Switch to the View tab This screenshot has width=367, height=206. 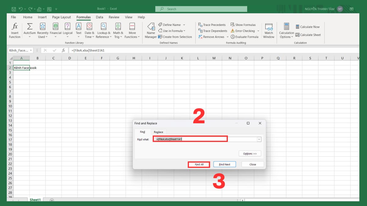click(x=129, y=17)
